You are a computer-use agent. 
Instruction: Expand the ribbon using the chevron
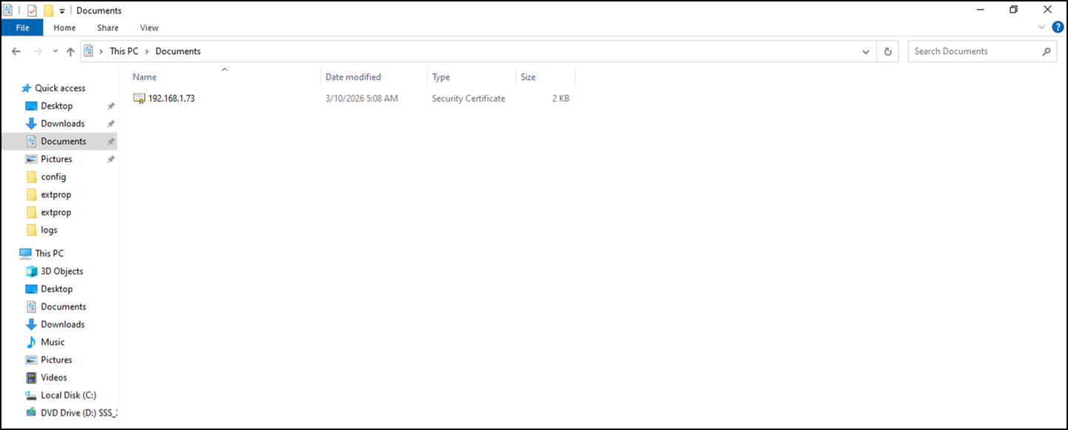click(1042, 27)
